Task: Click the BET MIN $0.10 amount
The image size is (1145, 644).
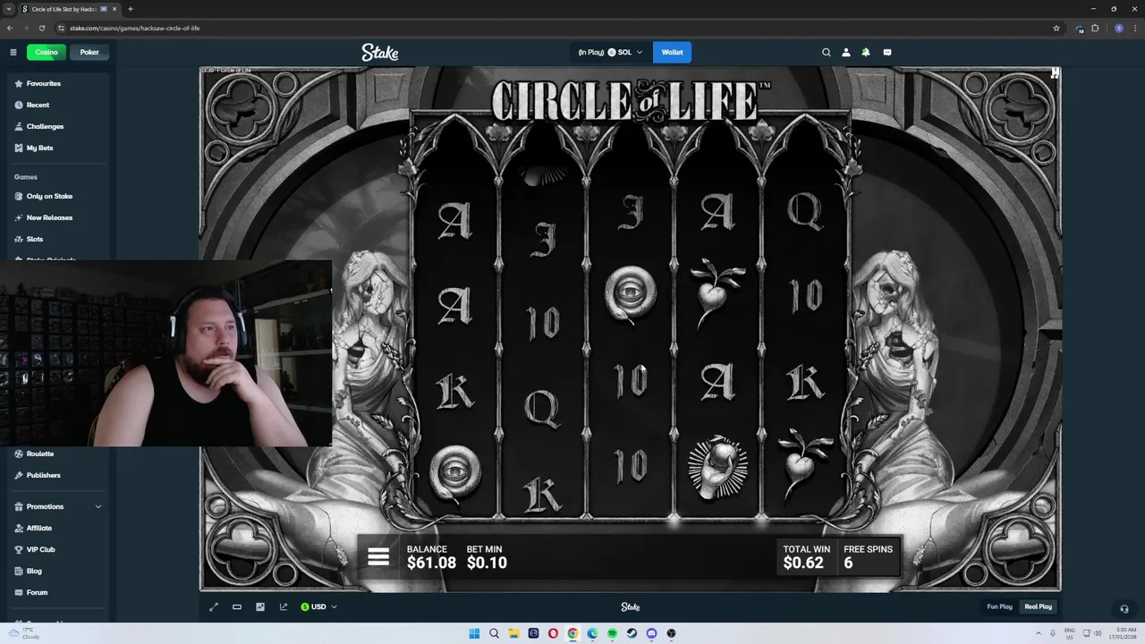Action: pos(487,557)
